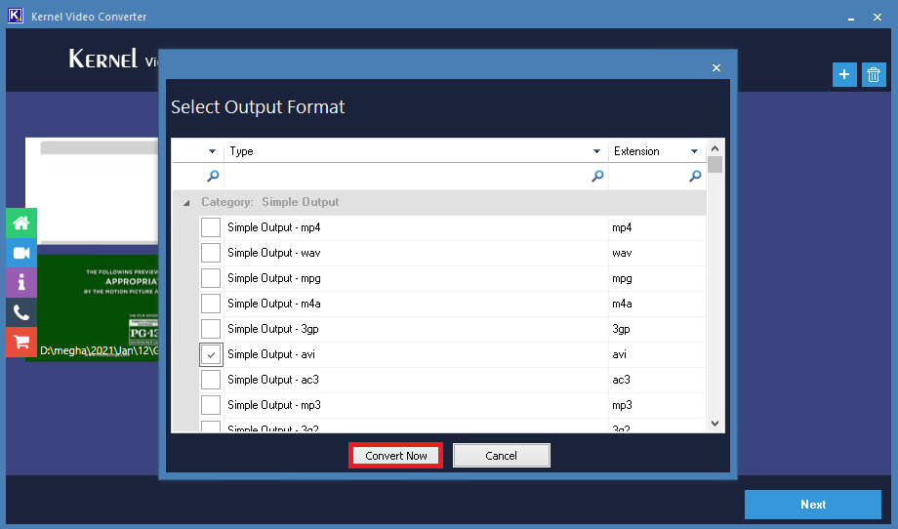Check the Simple Output - 3gp checkbox

click(x=211, y=329)
